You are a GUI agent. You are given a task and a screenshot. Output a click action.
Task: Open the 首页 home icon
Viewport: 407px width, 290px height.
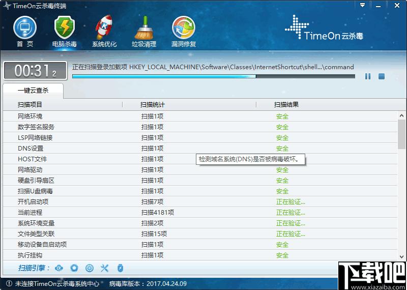pos(25,32)
